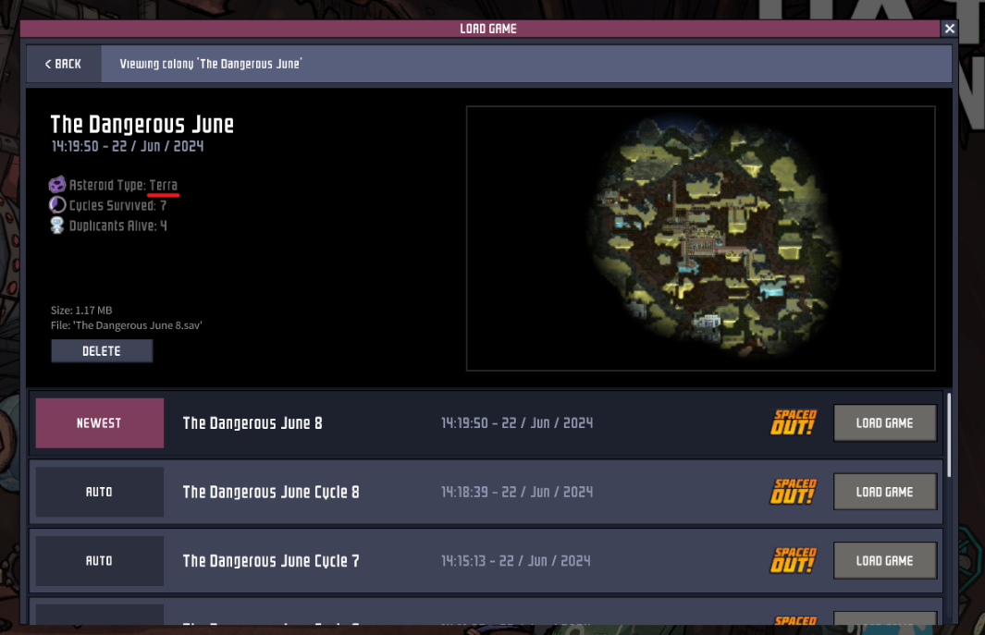This screenshot has height=635, width=985.
Task: Click Spaced Out logo on Cycle 7 row
Action: (x=794, y=561)
